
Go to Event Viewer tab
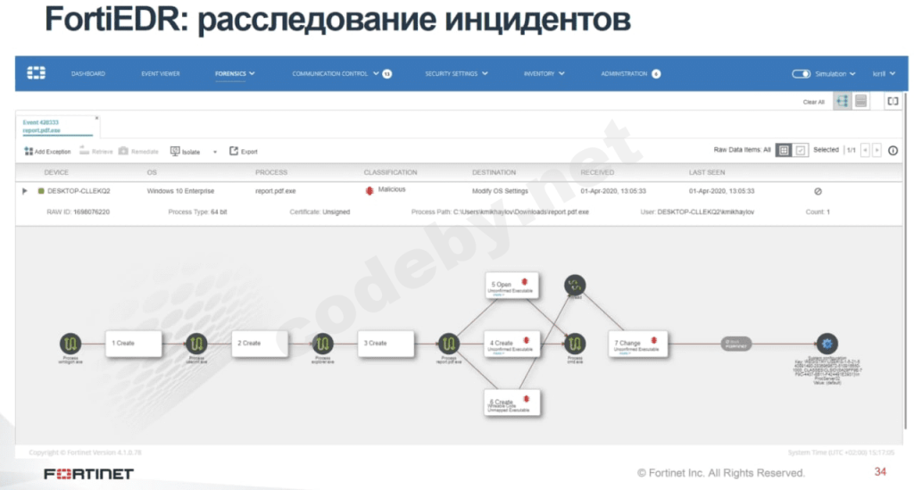click(161, 73)
